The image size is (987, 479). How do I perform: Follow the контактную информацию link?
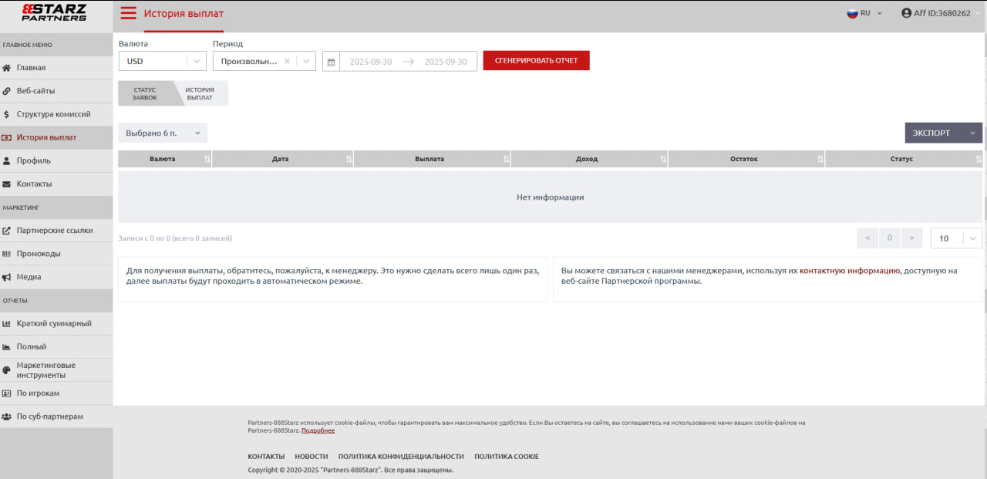coord(849,271)
